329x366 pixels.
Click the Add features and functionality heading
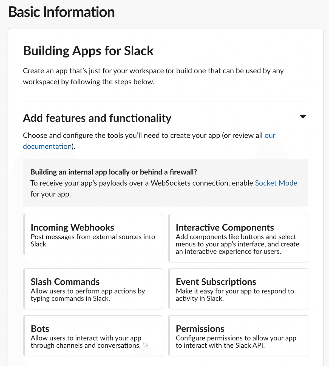[97, 118]
